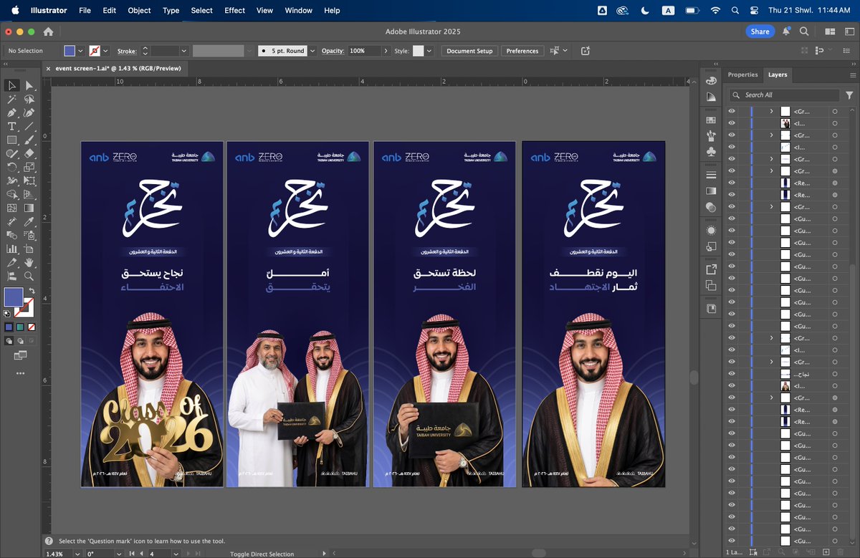Select the Column Graph tool
This screenshot has height=558, width=860.
click(12, 249)
